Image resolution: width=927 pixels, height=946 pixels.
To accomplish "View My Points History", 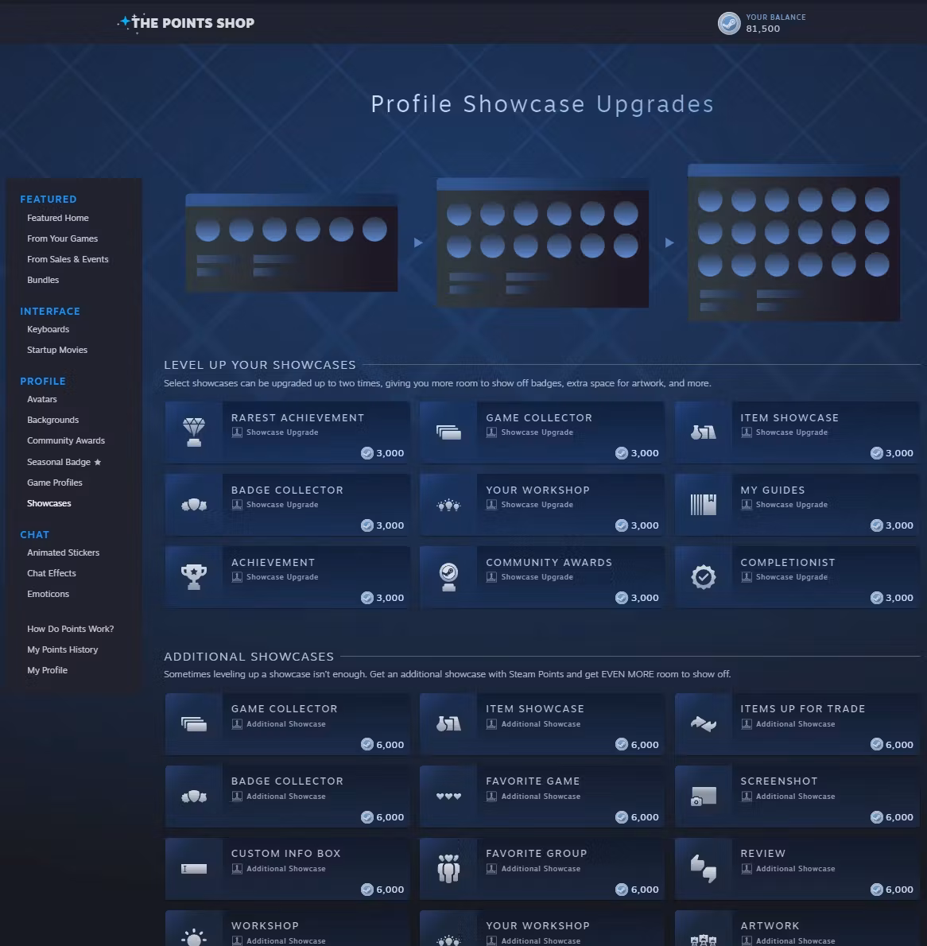I will coord(63,649).
